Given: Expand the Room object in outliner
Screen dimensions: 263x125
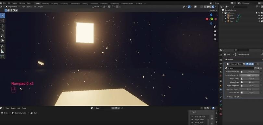Looking at the screenshot, I should [225, 19].
